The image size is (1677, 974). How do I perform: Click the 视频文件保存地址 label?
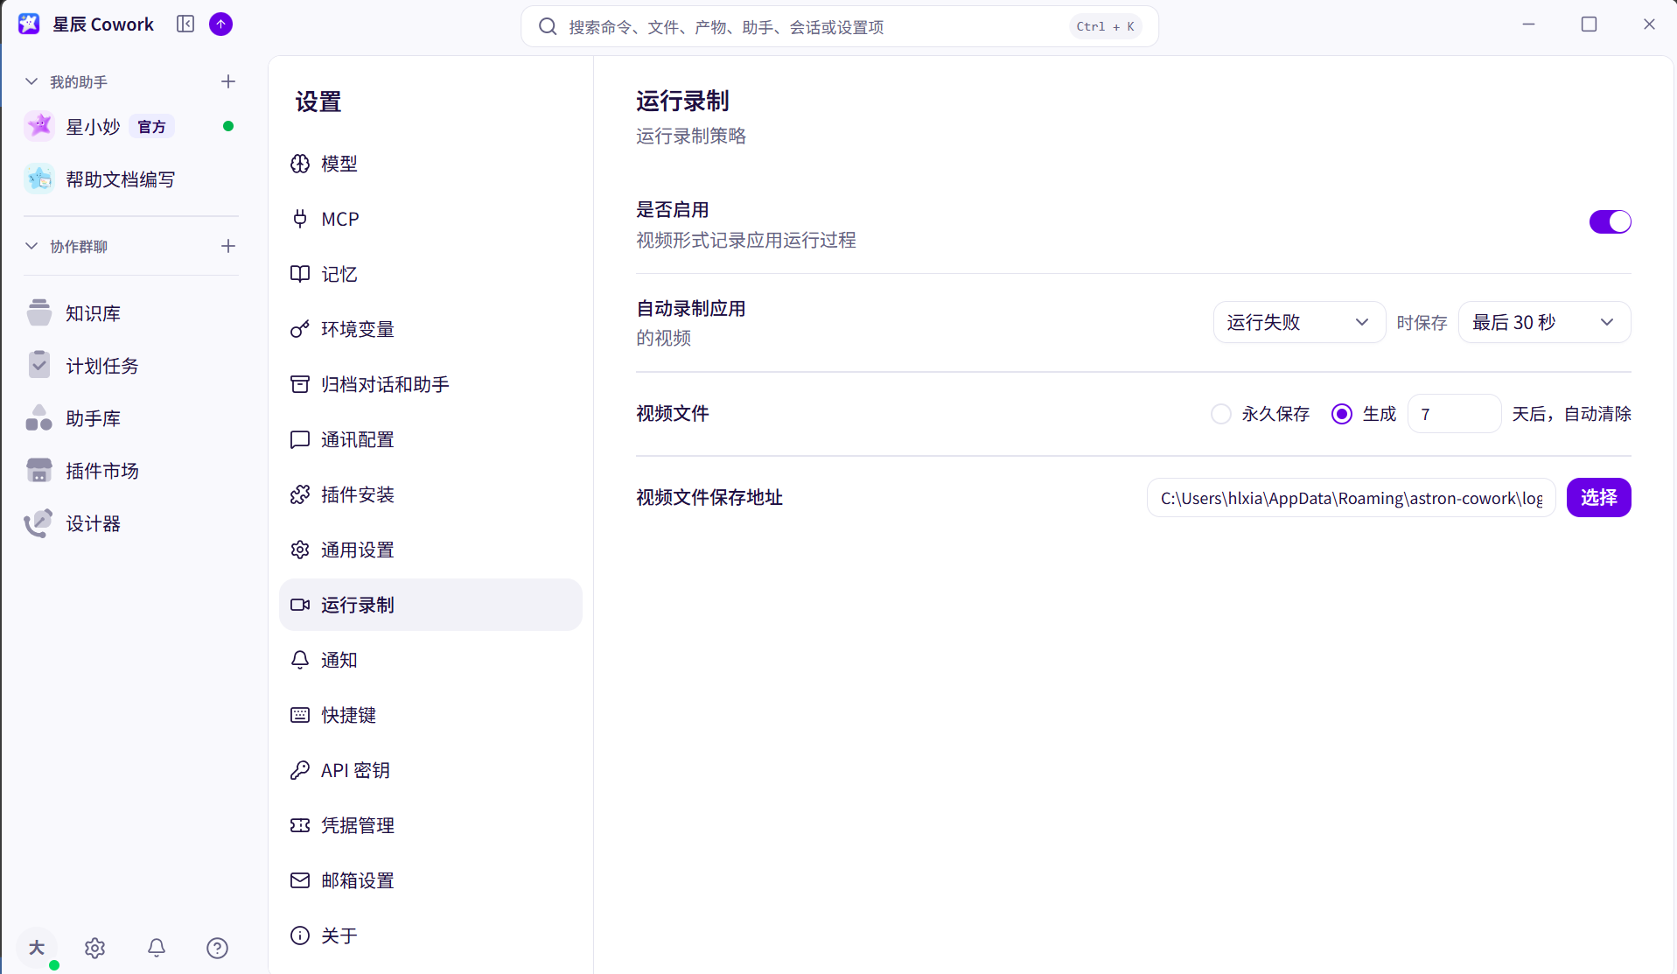pyautogui.click(x=709, y=497)
